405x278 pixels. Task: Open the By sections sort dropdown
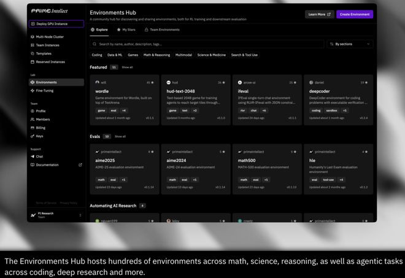(x=350, y=44)
